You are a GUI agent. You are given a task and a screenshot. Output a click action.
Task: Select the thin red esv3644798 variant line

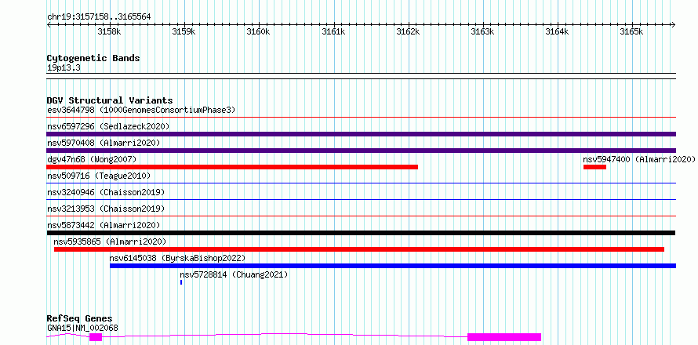point(361,118)
